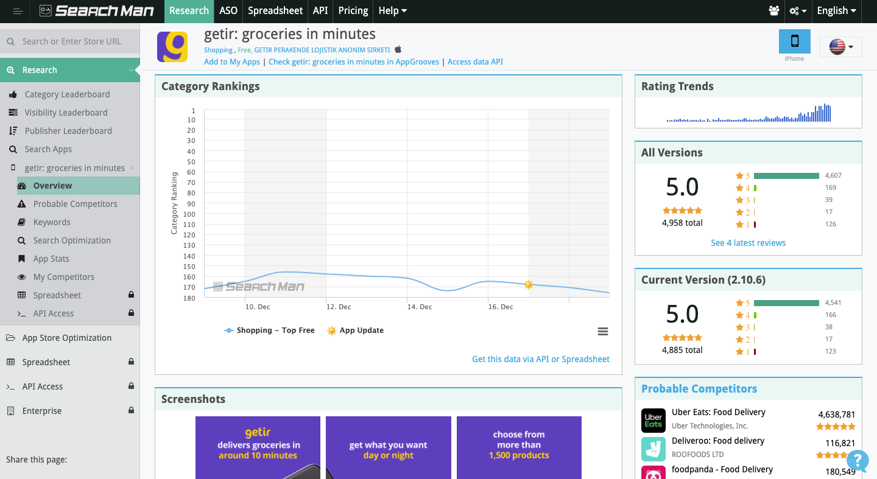The height and width of the screenshot is (479, 877).
Task: Click the lock icon beside API Access under Overview
Action: 131,313
